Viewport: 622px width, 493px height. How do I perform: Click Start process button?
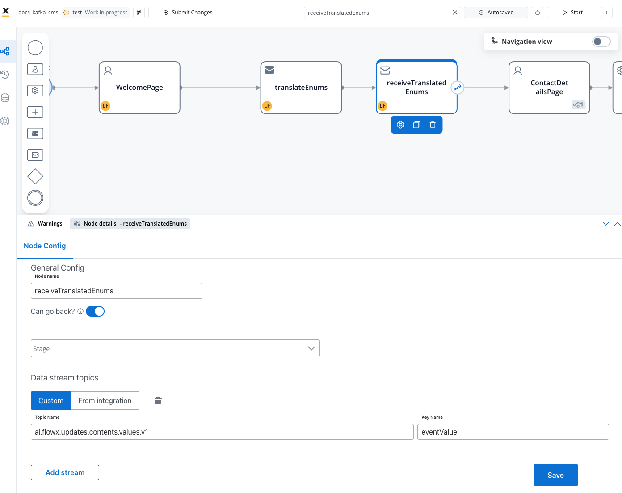pos(572,13)
